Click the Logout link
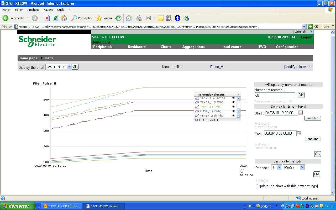This screenshot has width=336, height=210. coord(307,37)
